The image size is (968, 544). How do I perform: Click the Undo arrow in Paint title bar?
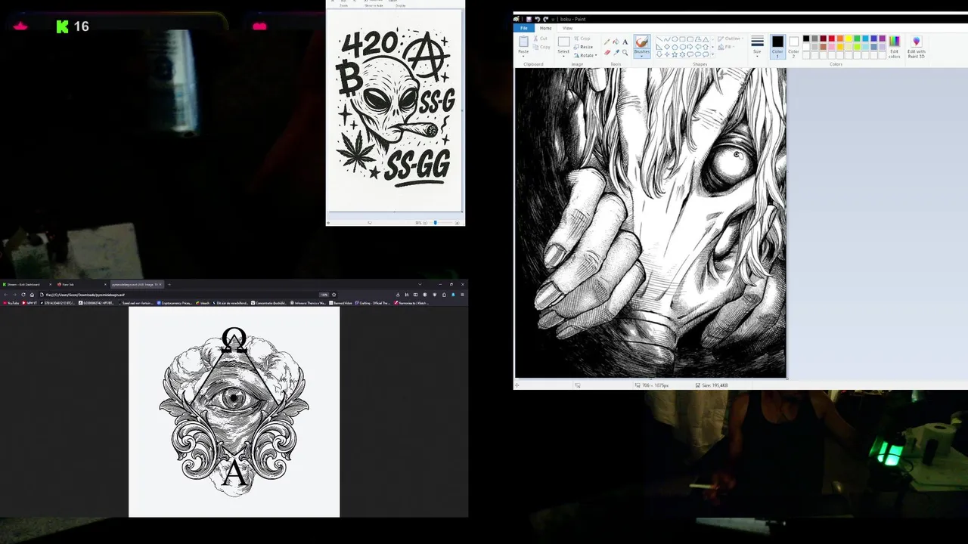pos(537,19)
